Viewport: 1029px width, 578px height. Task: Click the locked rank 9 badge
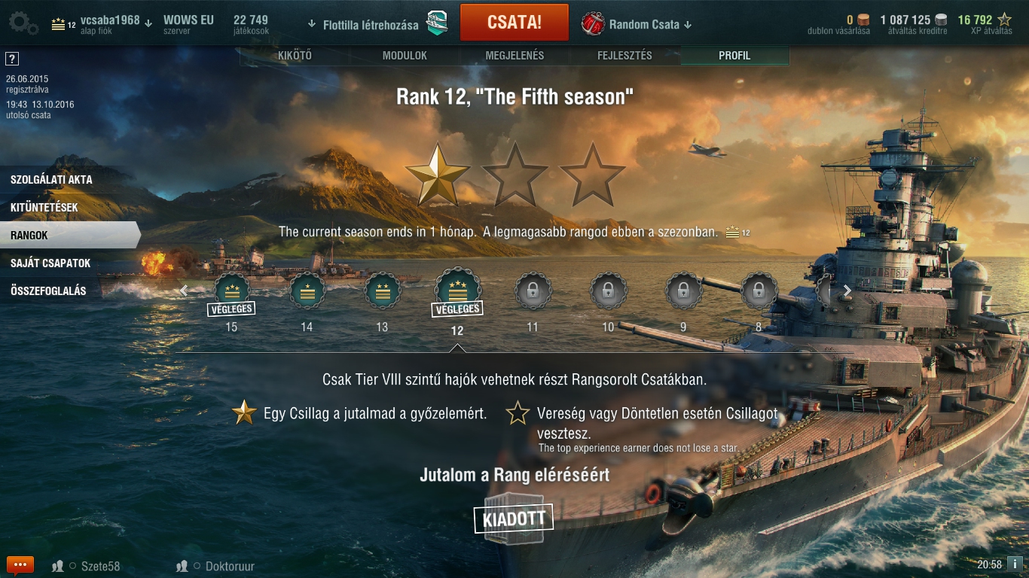pos(683,291)
